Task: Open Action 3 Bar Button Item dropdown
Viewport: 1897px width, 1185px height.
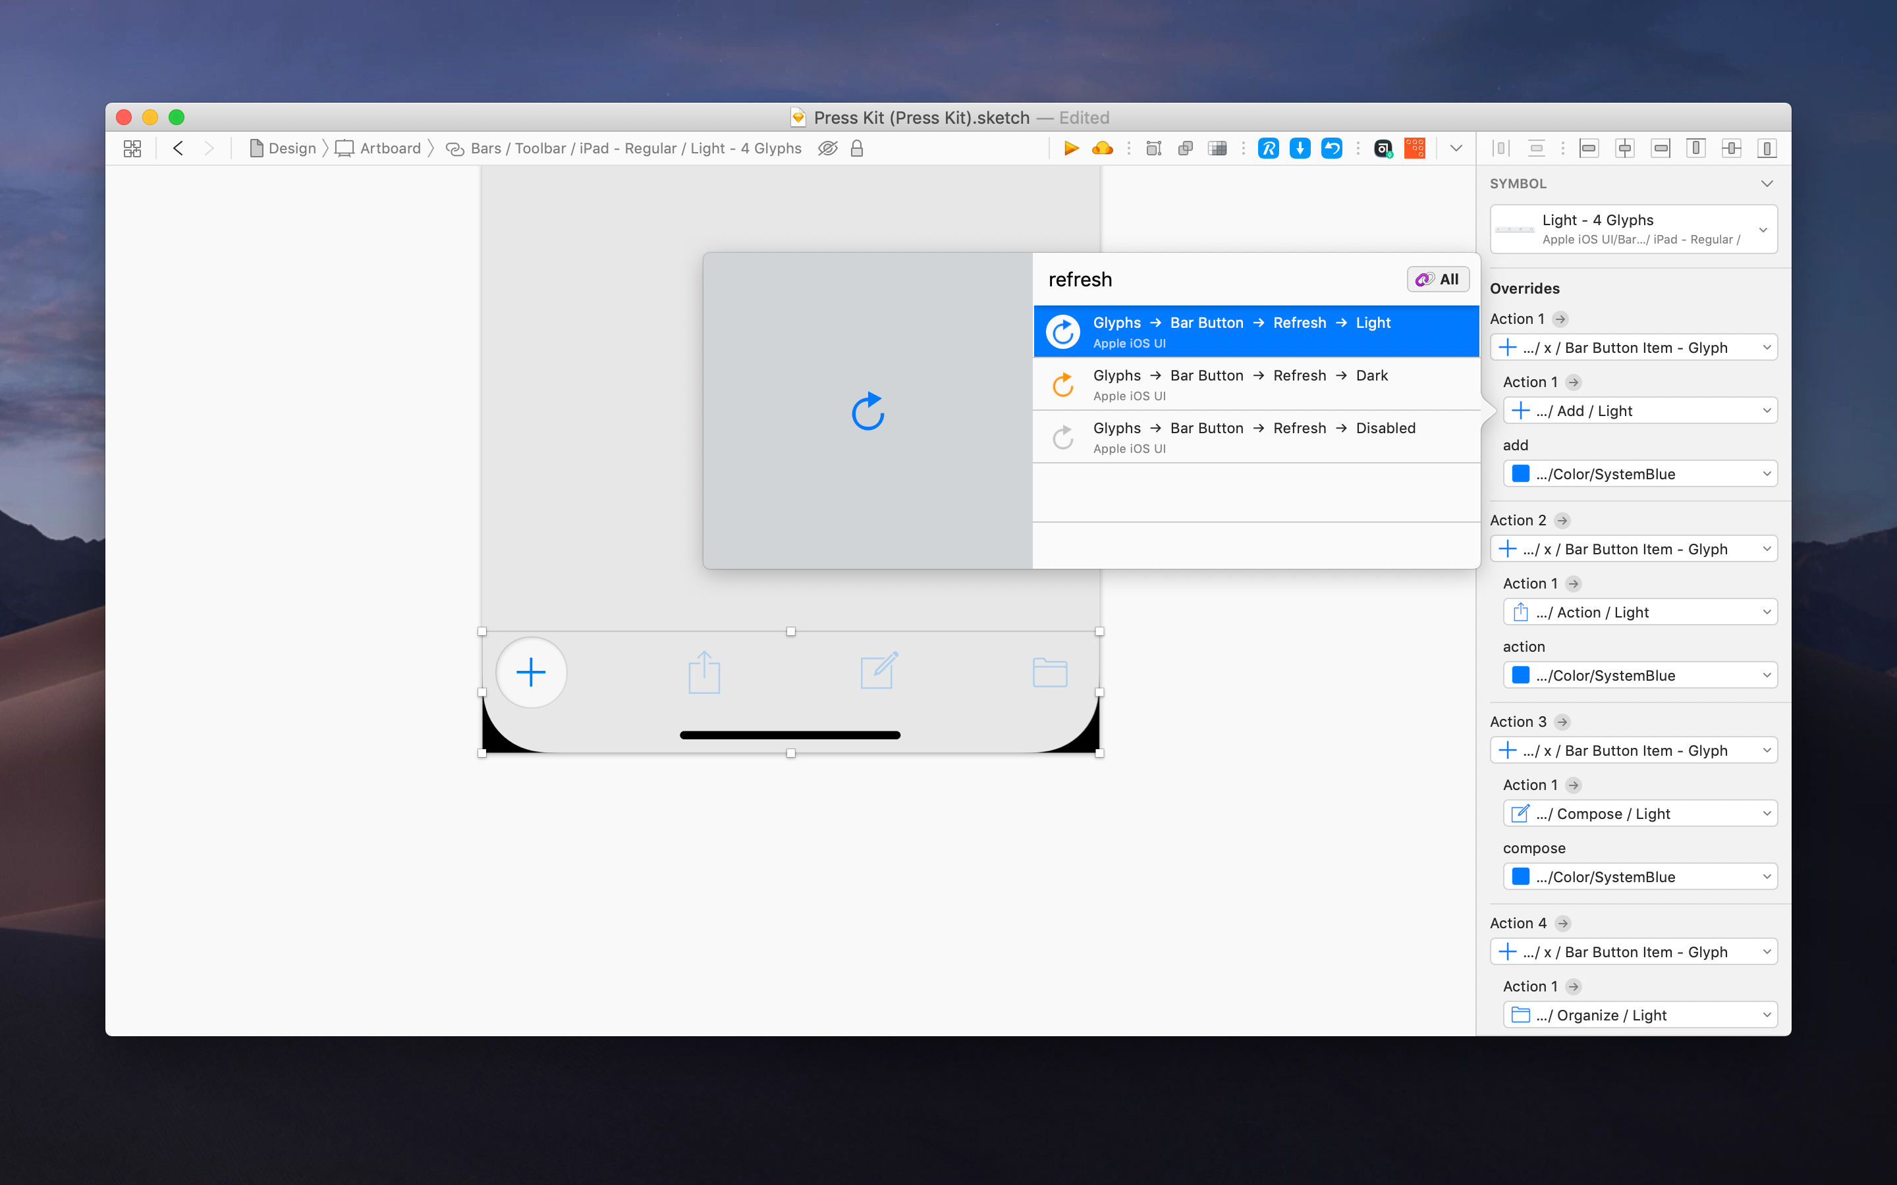Action: [x=1634, y=750]
